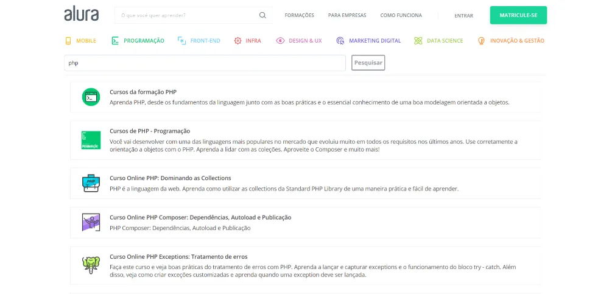The width and height of the screenshot is (609, 294).
Task: Open the Como Funciona menu item
Action: pyautogui.click(x=401, y=16)
